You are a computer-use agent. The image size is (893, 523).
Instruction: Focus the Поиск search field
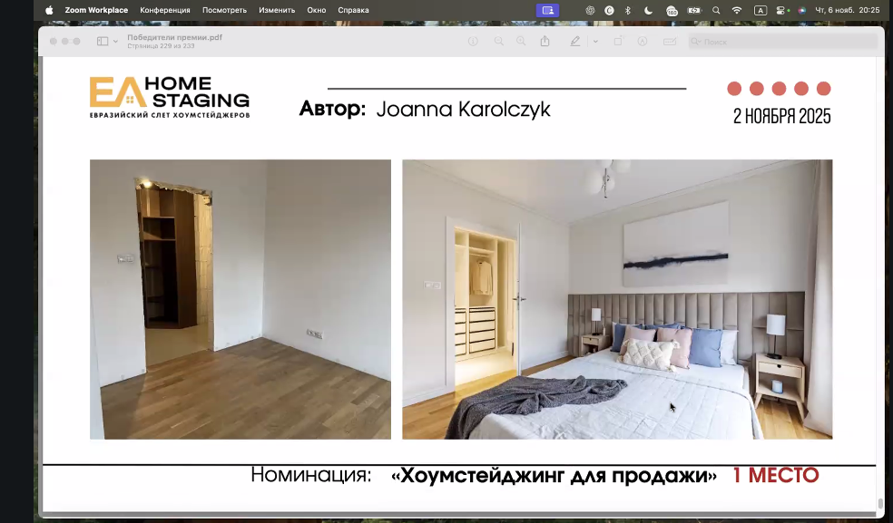783,42
